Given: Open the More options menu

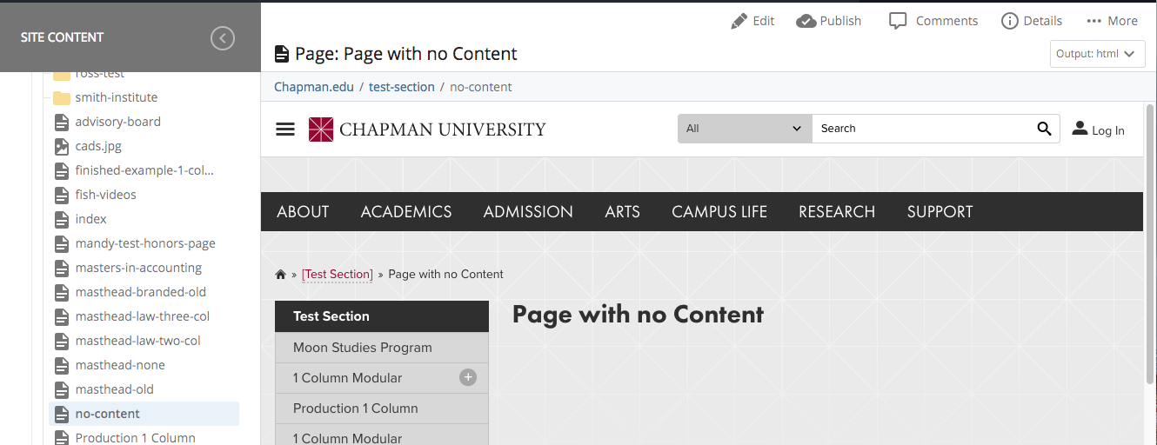Looking at the screenshot, I should (1094, 21).
